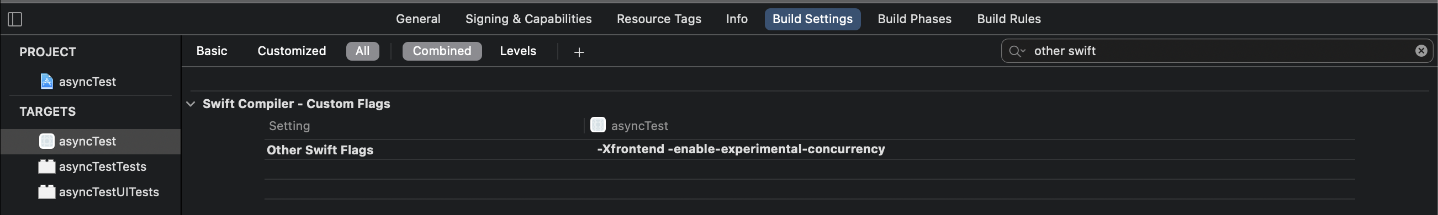The width and height of the screenshot is (1438, 215).
Task: Show only Customized settings
Action: [292, 51]
